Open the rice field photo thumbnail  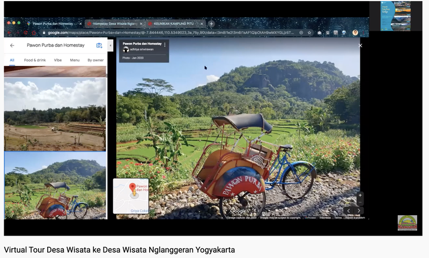pos(55,115)
